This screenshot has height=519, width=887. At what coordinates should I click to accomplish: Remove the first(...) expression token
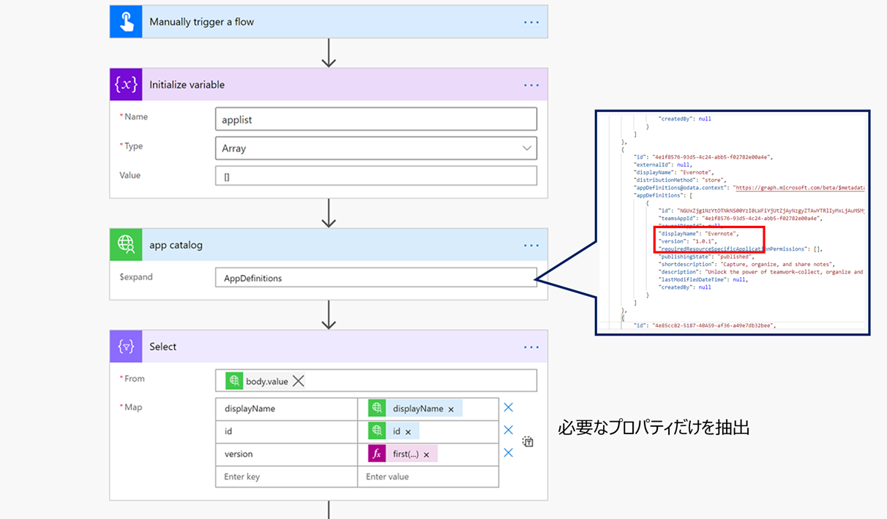click(x=426, y=455)
